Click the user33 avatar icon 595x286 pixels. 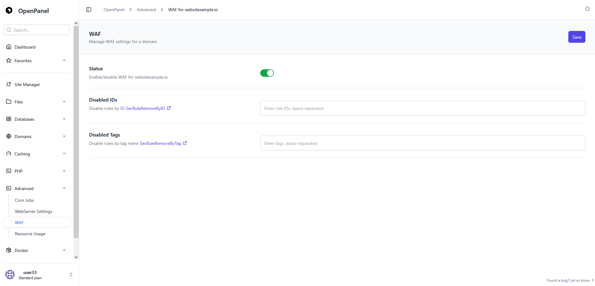pos(10,275)
